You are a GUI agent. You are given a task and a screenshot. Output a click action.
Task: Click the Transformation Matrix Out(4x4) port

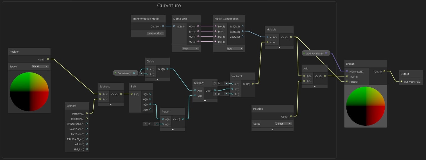(x=163, y=26)
